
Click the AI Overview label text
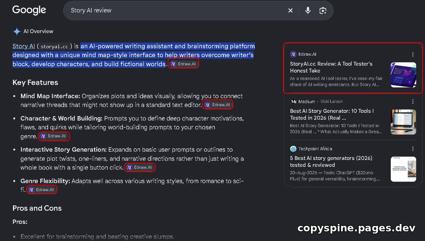tap(38, 31)
